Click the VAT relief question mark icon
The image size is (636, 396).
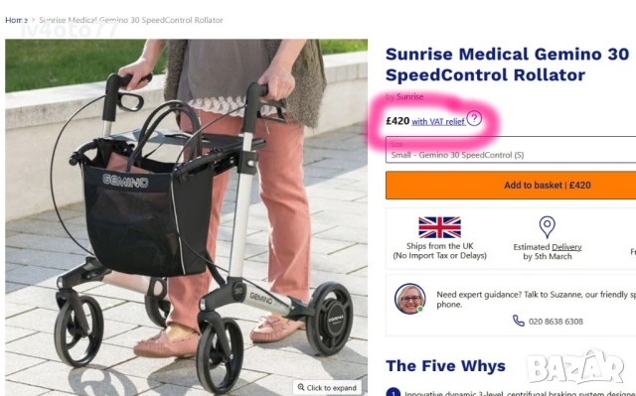(474, 119)
